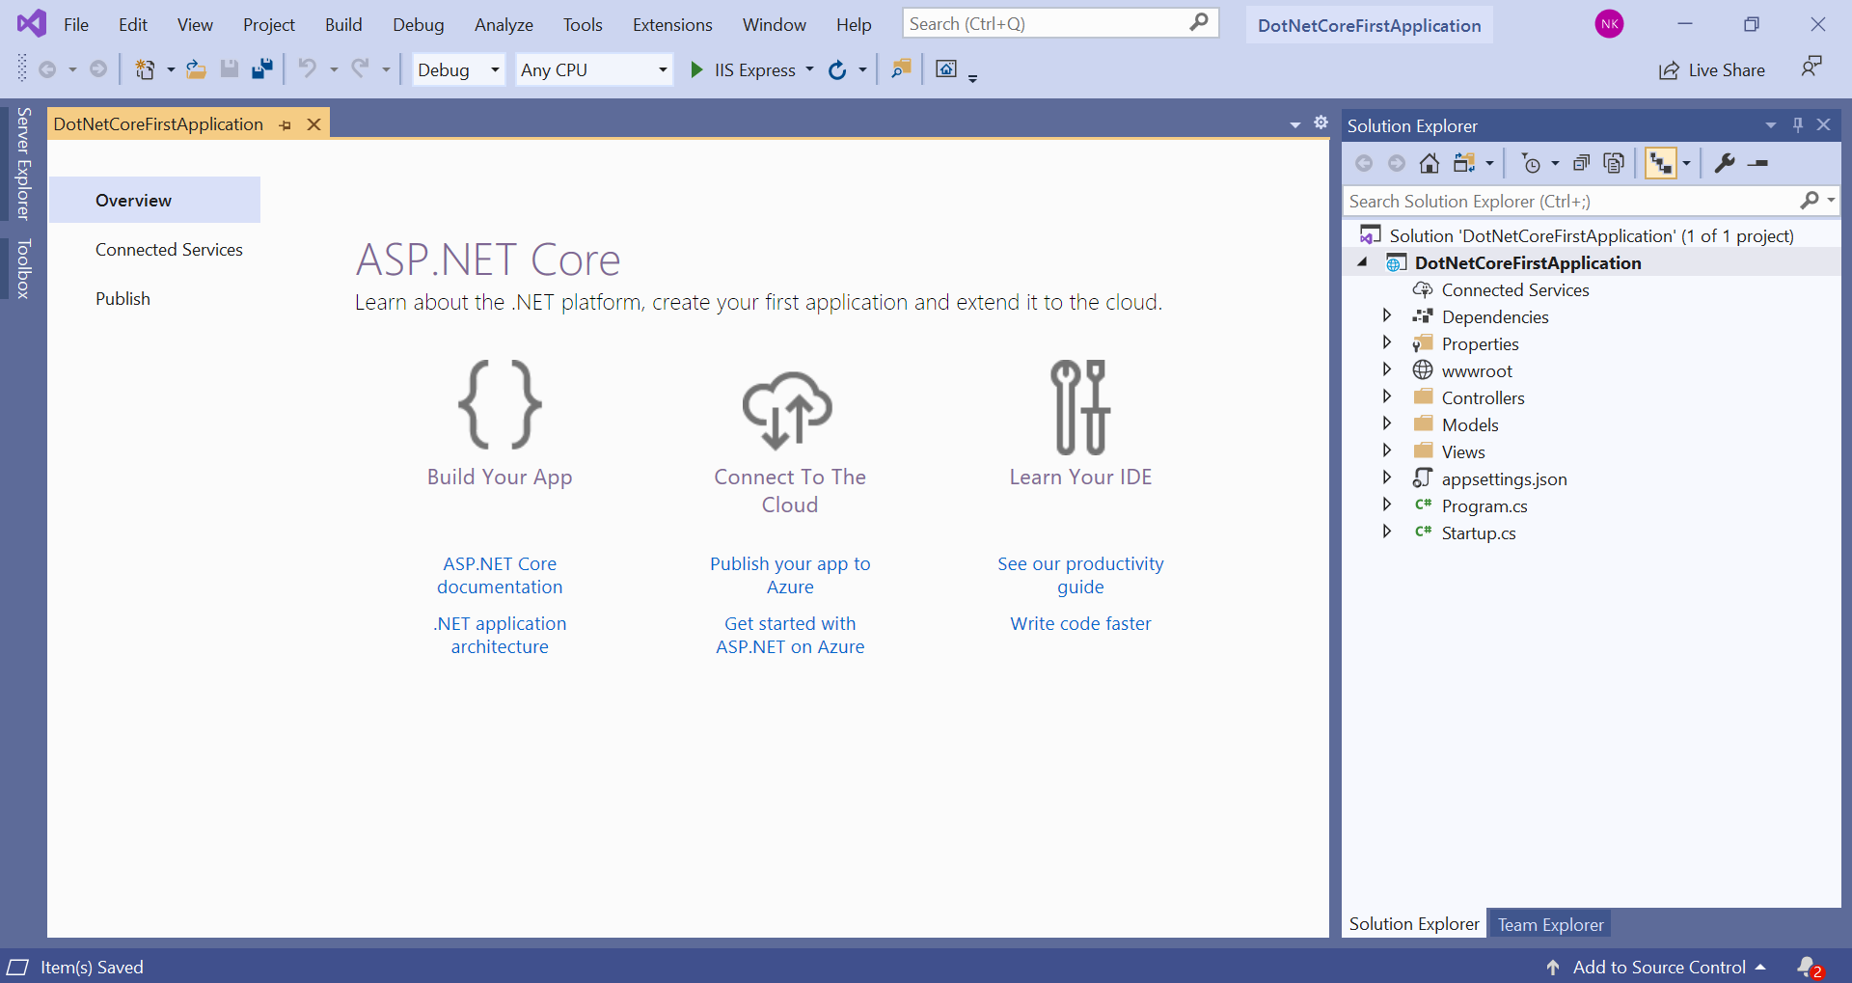Select Connected Services in overview sidebar

tap(169, 250)
